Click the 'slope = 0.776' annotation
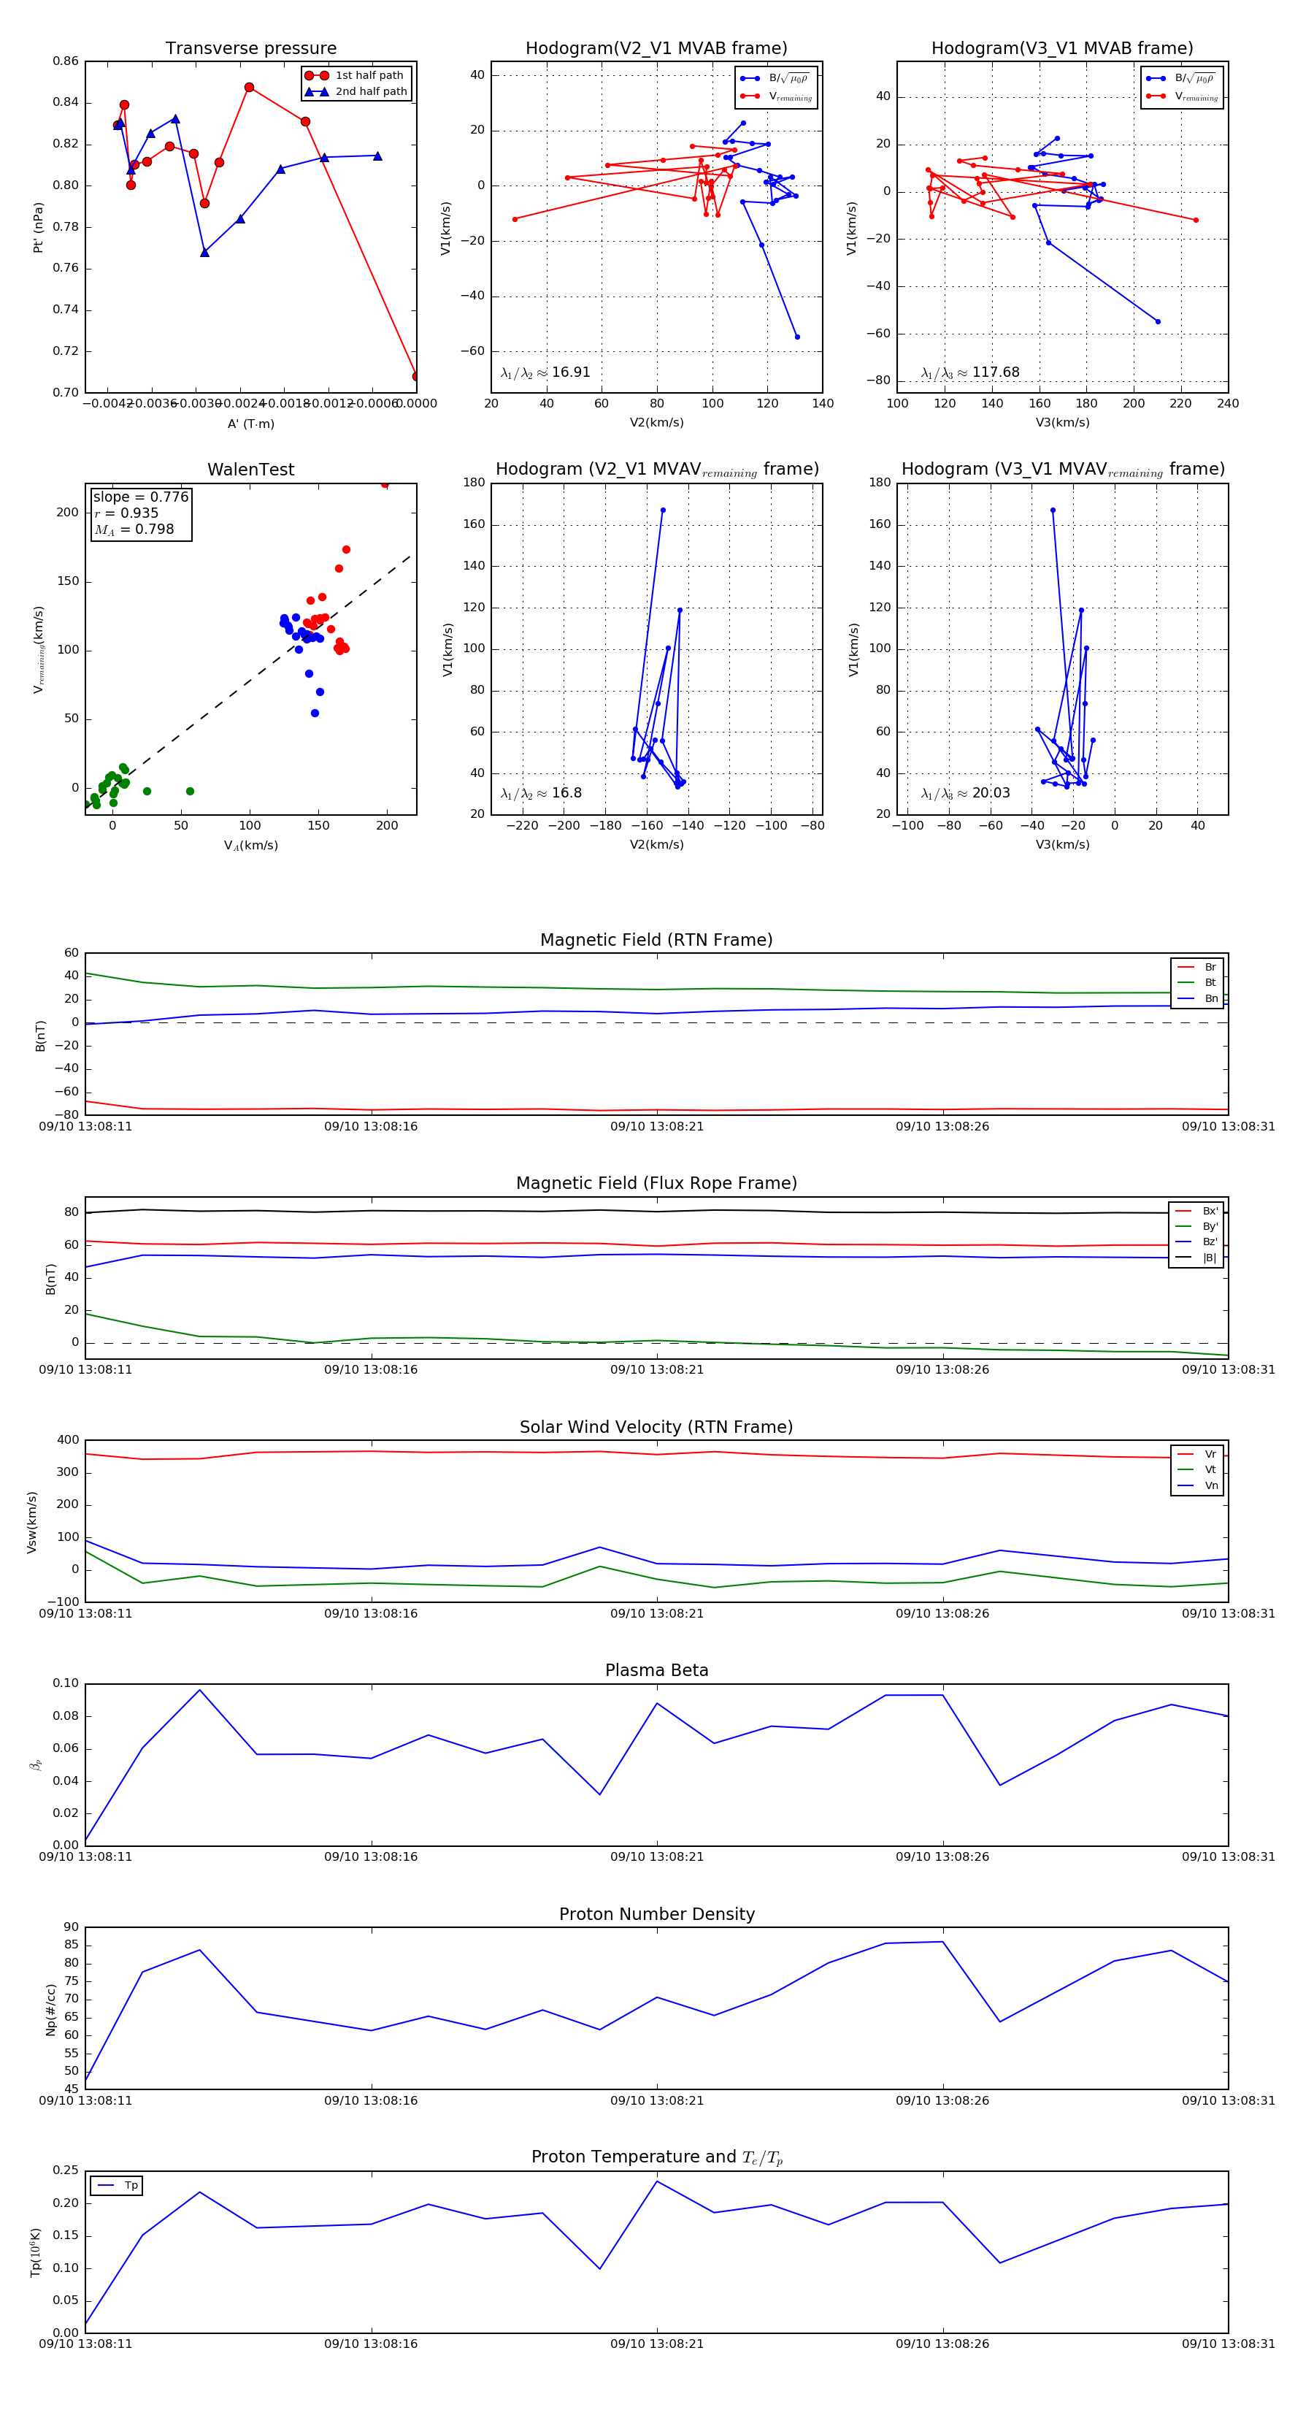The height and width of the screenshot is (2410, 1314). point(140,497)
